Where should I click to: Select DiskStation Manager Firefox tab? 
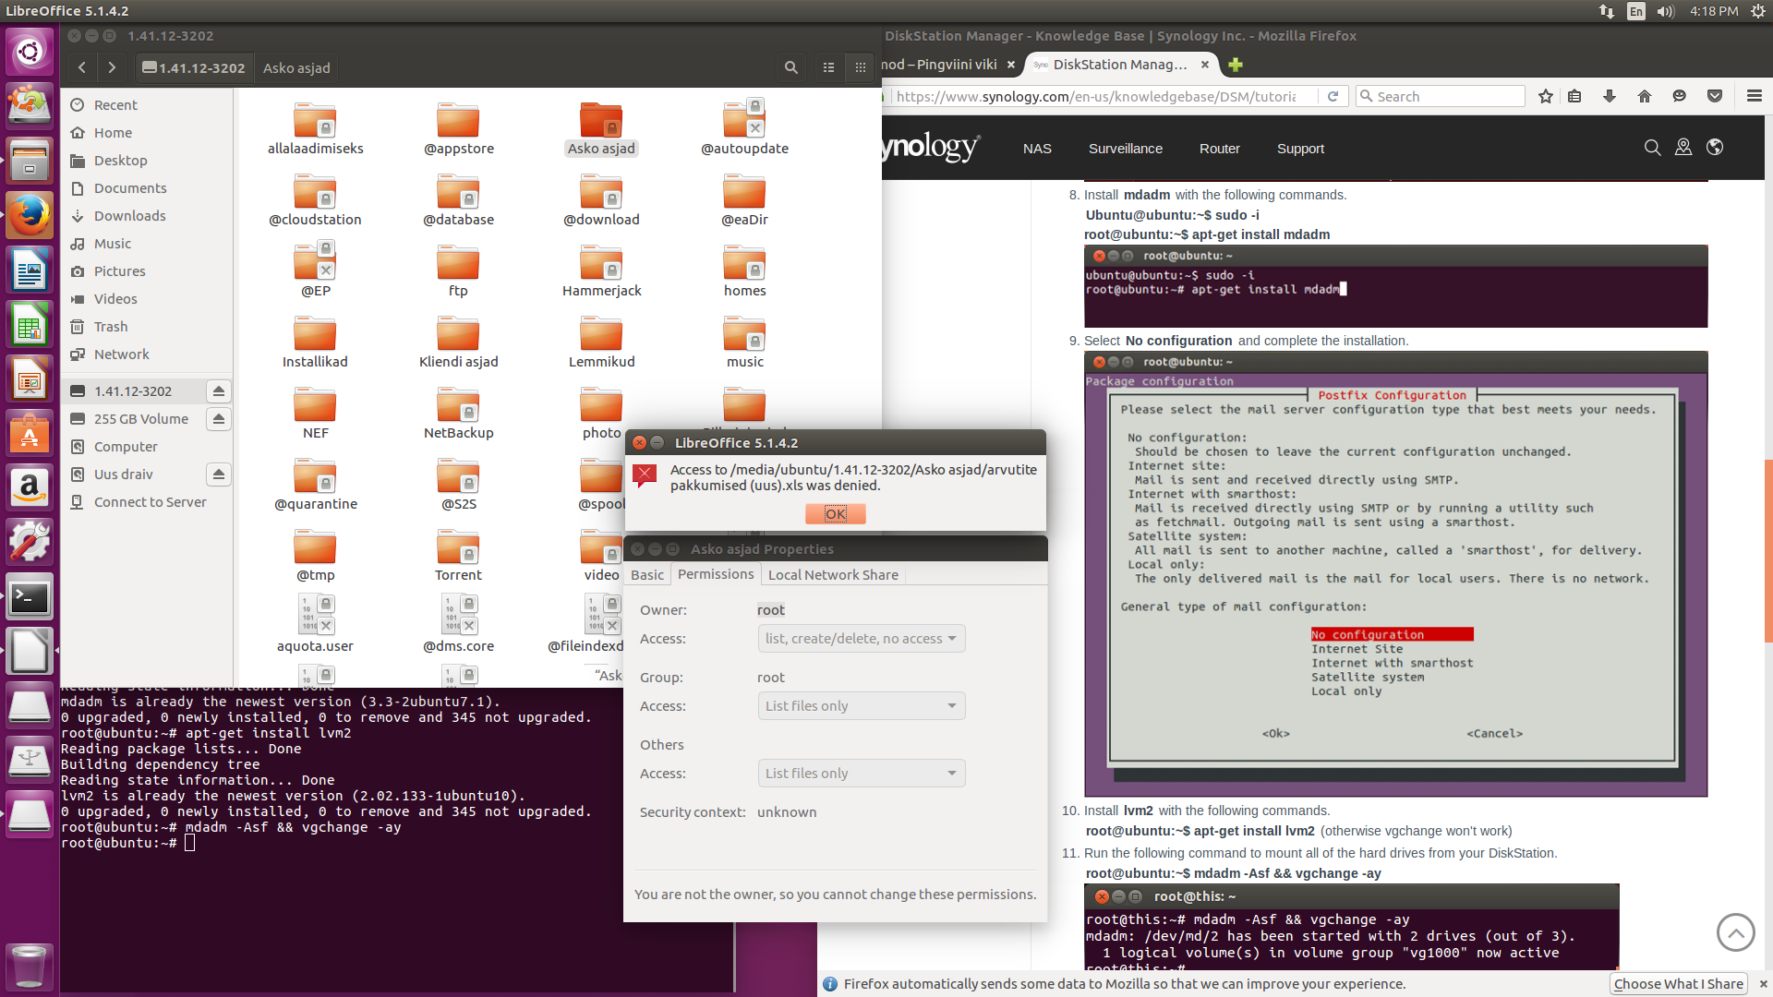coord(1120,65)
